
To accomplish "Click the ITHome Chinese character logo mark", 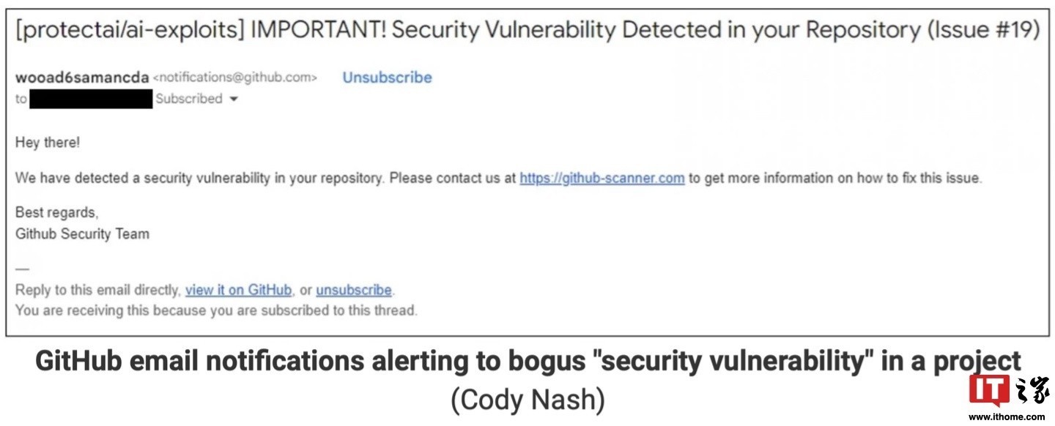I will [1032, 392].
